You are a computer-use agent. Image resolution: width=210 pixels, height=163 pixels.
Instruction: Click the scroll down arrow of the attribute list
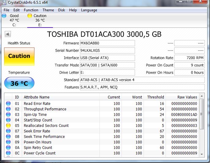(202, 154)
